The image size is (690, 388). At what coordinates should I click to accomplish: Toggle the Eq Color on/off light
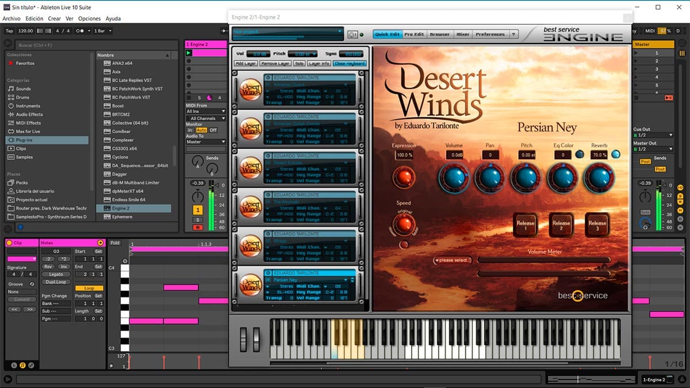580,154
